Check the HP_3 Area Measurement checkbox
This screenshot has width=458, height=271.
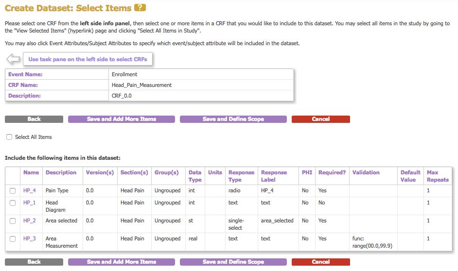coord(13,239)
